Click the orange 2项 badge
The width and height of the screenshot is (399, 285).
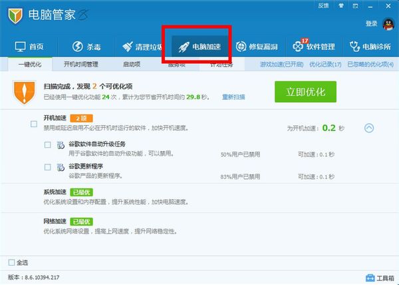[81, 118]
